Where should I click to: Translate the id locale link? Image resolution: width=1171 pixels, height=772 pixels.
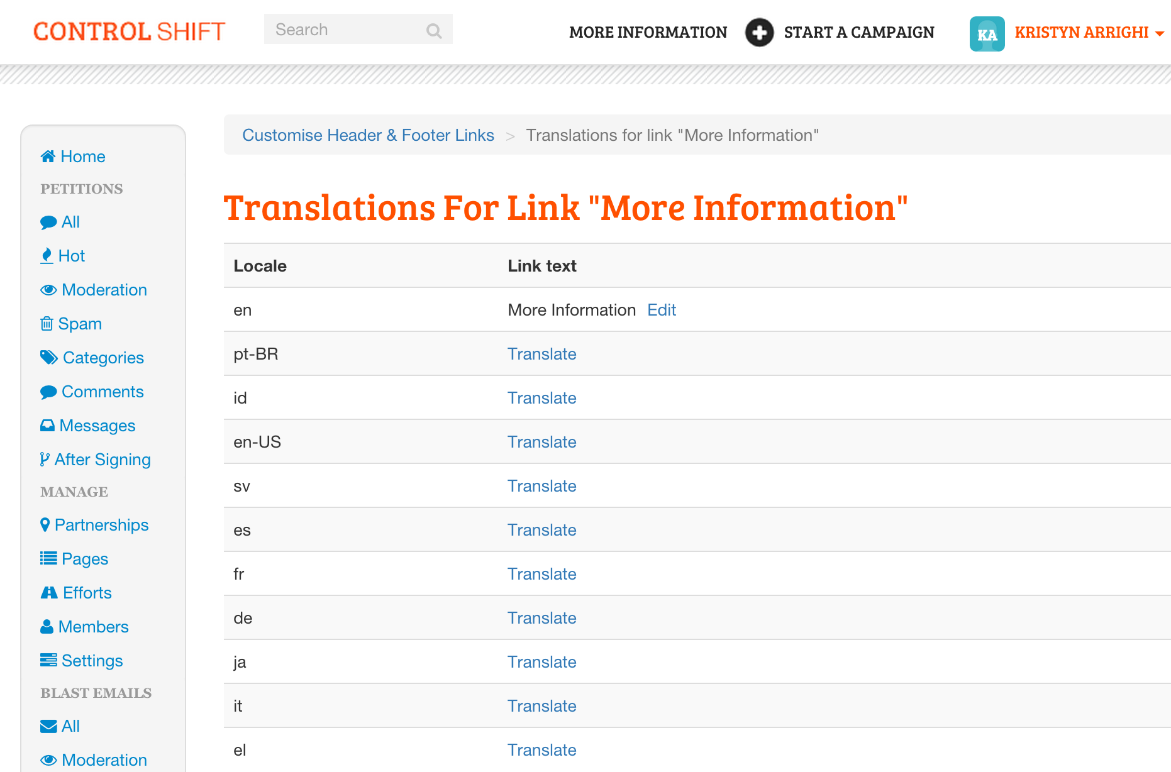(x=542, y=398)
